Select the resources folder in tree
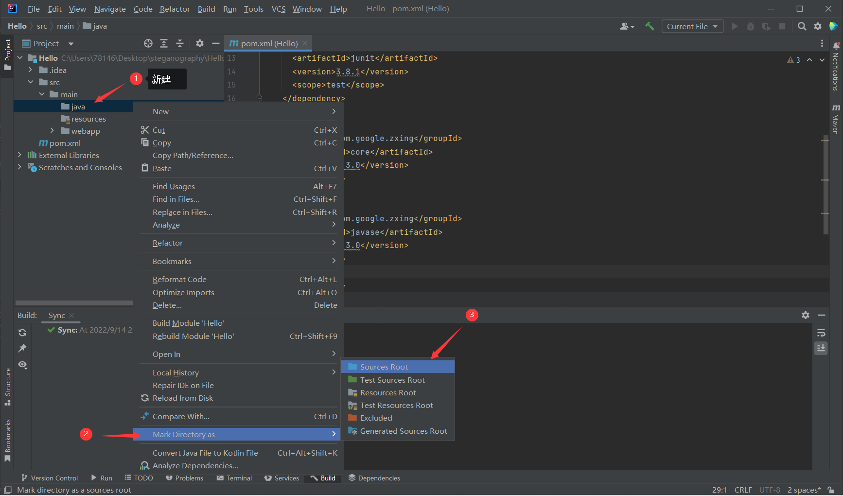This screenshot has width=843, height=496. tap(83, 119)
